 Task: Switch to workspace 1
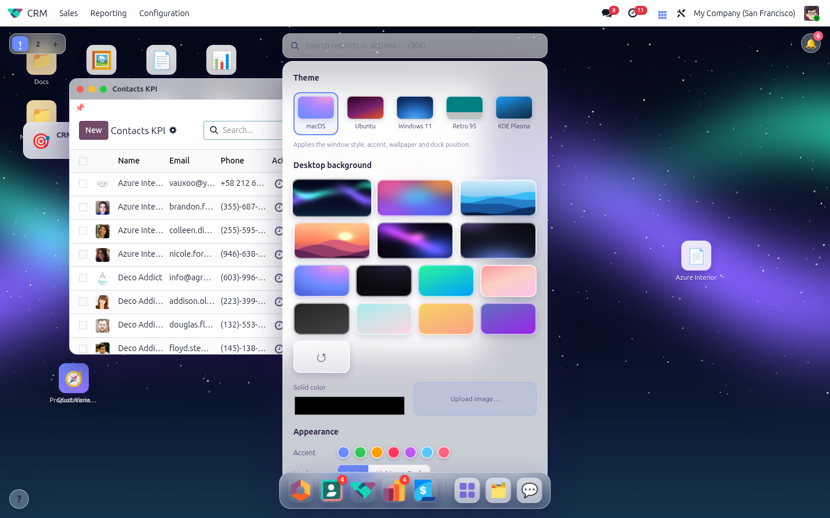(20, 44)
